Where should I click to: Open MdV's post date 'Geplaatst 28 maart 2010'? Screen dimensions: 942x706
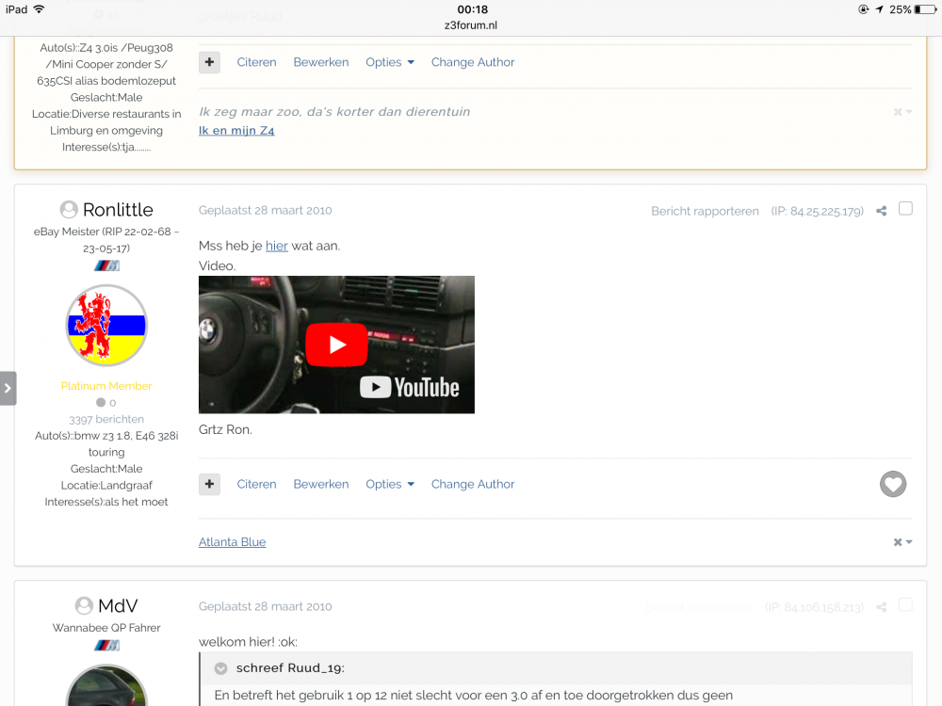265,606
